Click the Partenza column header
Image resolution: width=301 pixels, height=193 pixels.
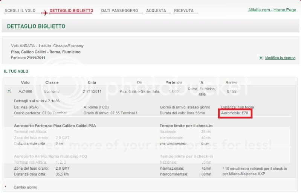(173, 82)
